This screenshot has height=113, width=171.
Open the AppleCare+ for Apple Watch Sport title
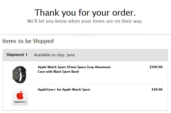[64, 90]
